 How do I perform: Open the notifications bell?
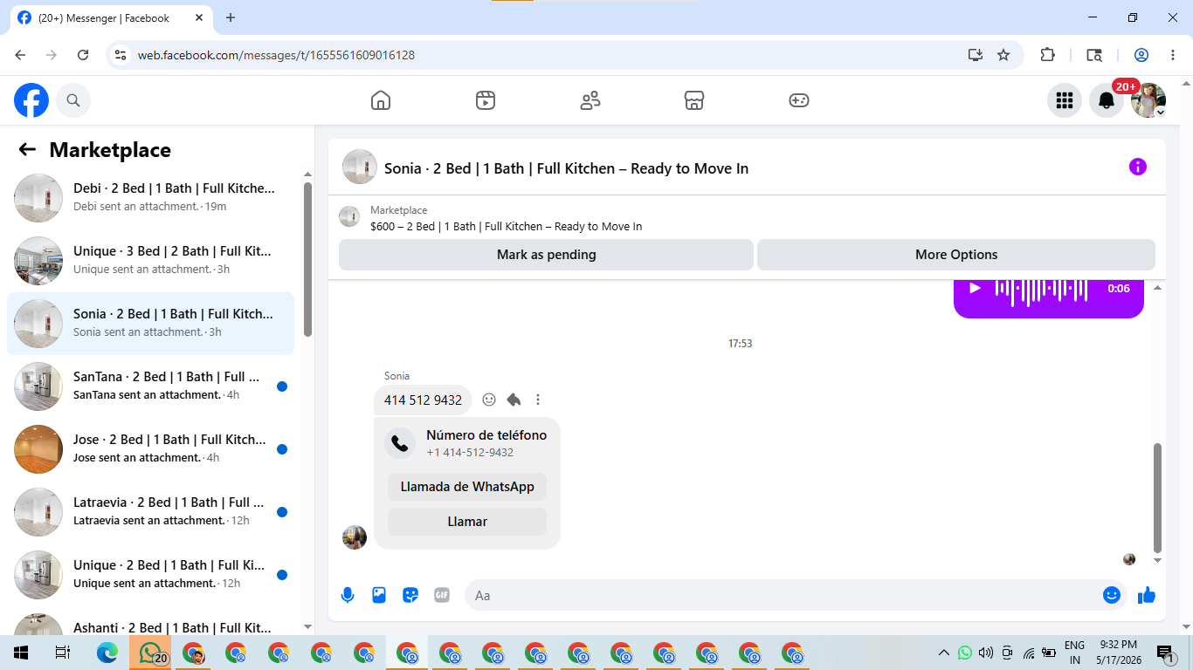click(1107, 100)
